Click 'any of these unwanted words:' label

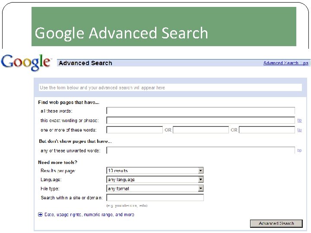coord(70,151)
